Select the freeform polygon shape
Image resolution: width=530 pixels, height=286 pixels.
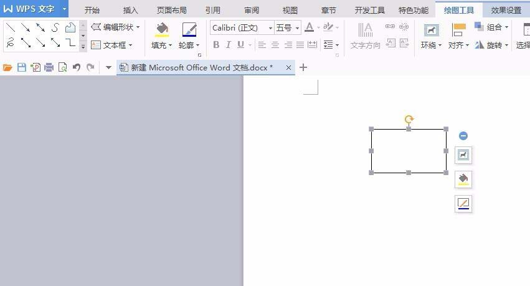click(x=70, y=27)
